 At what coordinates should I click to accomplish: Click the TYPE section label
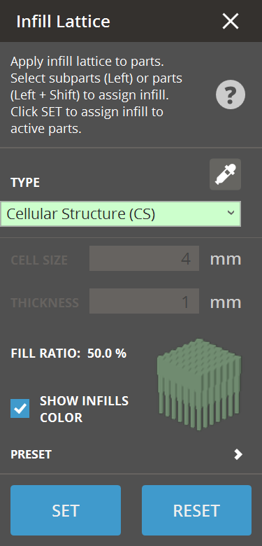click(x=25, y=183)
